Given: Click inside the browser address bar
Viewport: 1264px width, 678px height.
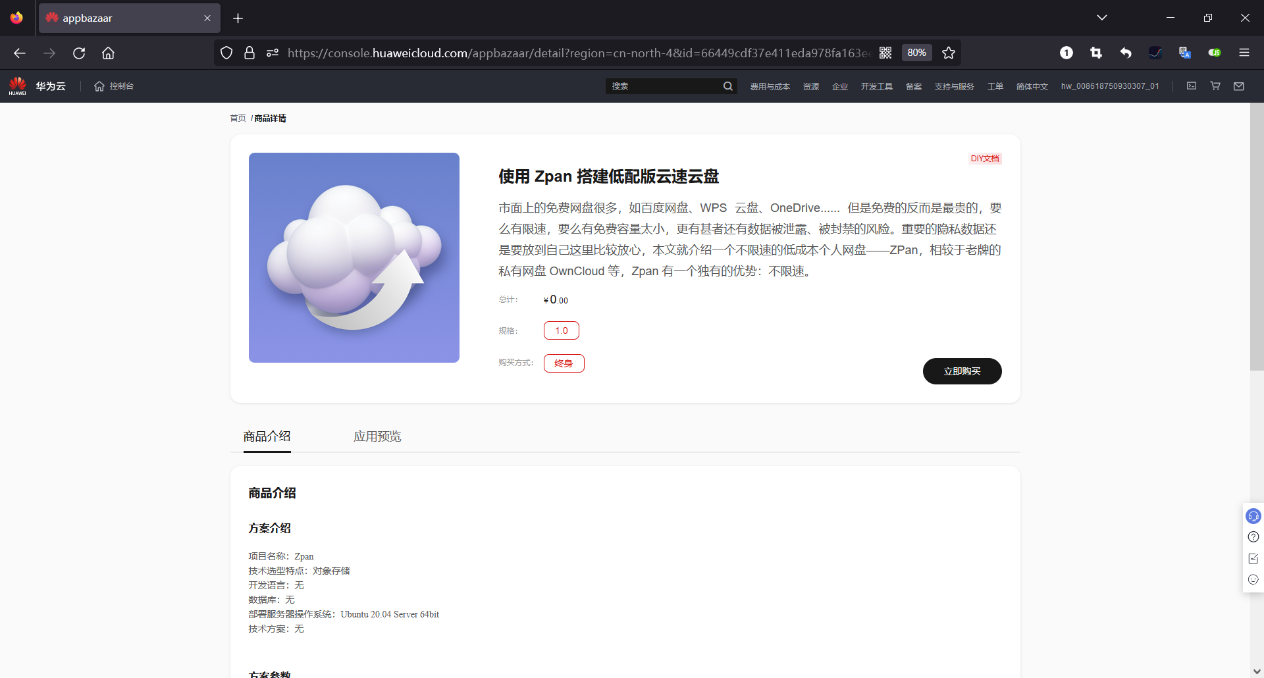Looking at the screenshot, I should click(527, 53).
